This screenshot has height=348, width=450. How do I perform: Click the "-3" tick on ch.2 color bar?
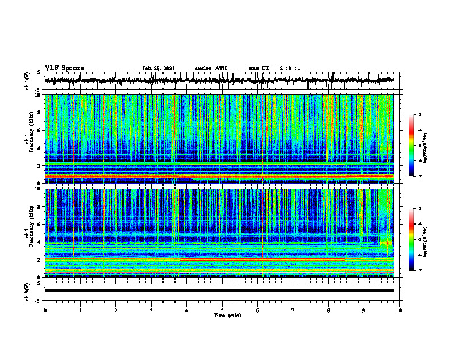[419, 209]
